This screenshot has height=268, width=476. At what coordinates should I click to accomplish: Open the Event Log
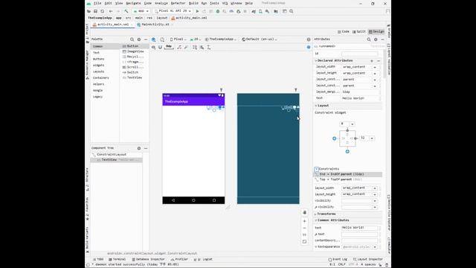click(338, 260)
